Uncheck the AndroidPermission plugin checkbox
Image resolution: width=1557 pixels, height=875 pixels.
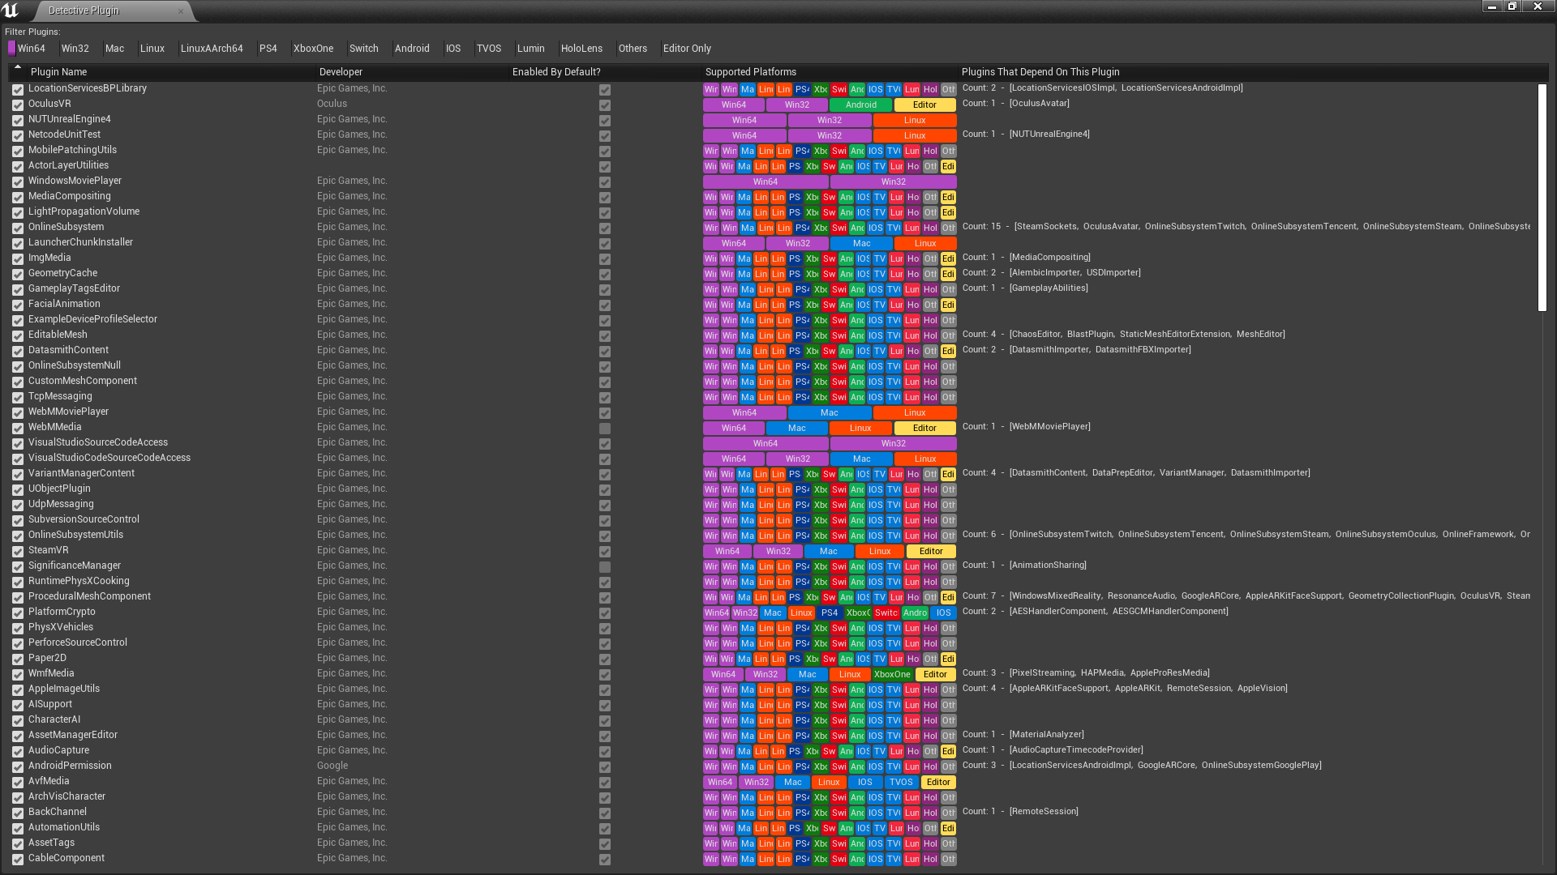pyautogui.click(x=18, y=767)
